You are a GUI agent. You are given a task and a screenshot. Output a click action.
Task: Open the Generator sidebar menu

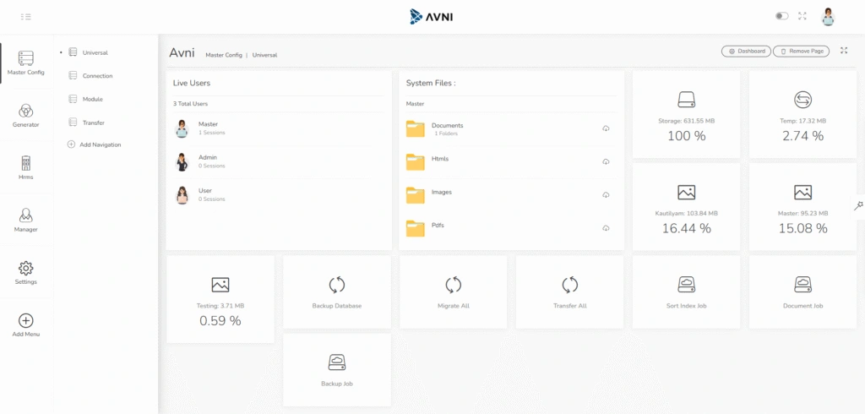26,115
